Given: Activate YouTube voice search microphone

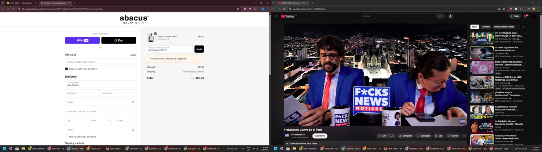Looking at the screenshot, I should coord(450,16).
